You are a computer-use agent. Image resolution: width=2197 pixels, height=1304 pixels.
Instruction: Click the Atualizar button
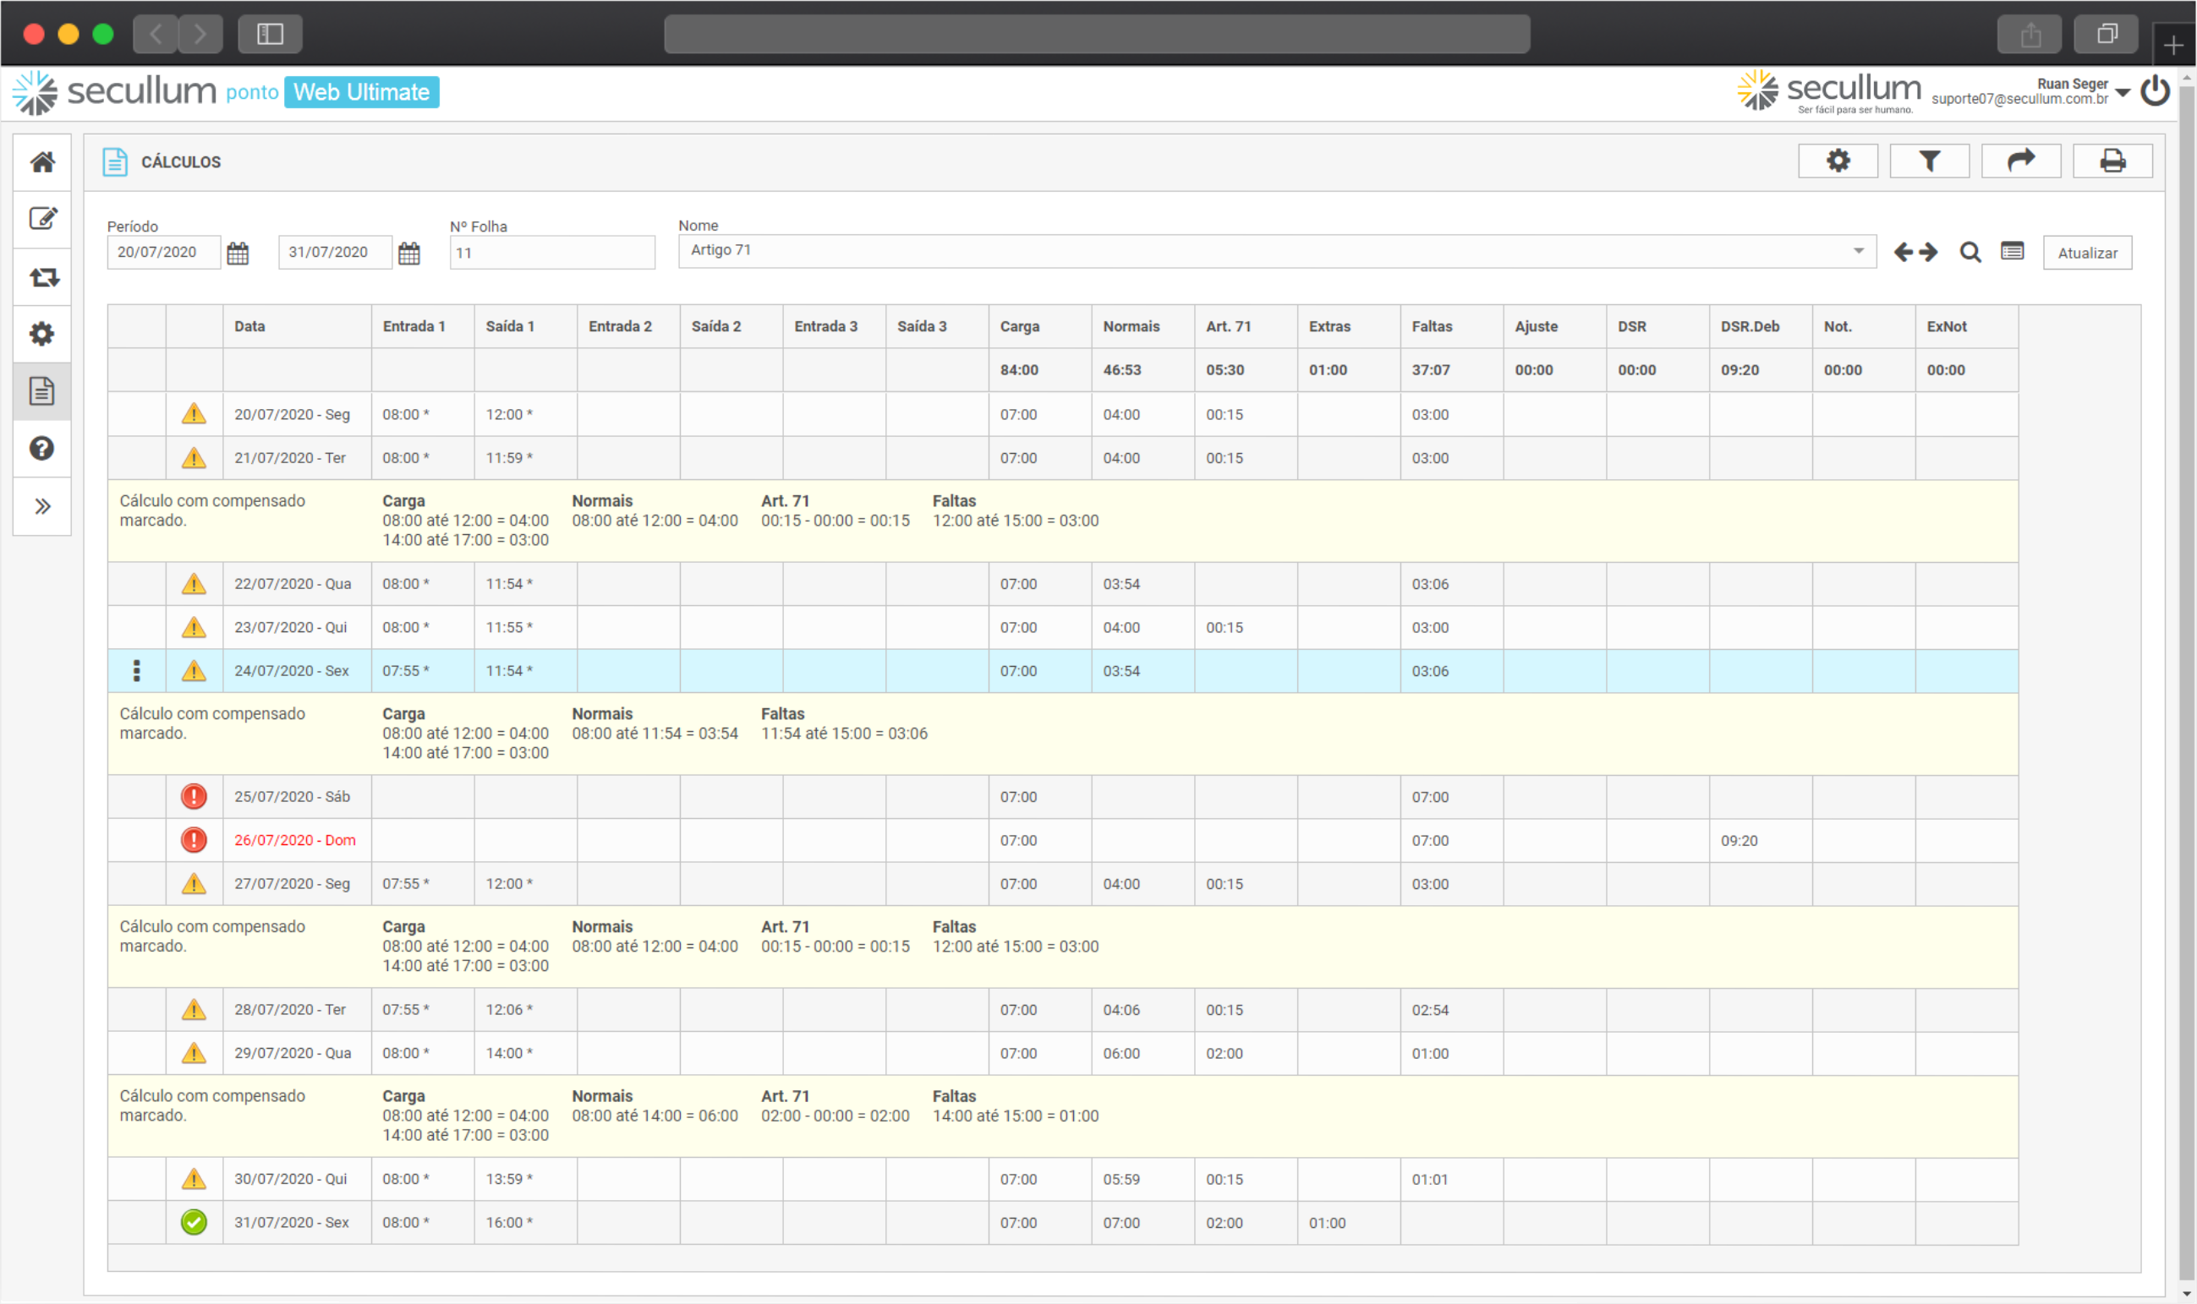[2086, 253]
